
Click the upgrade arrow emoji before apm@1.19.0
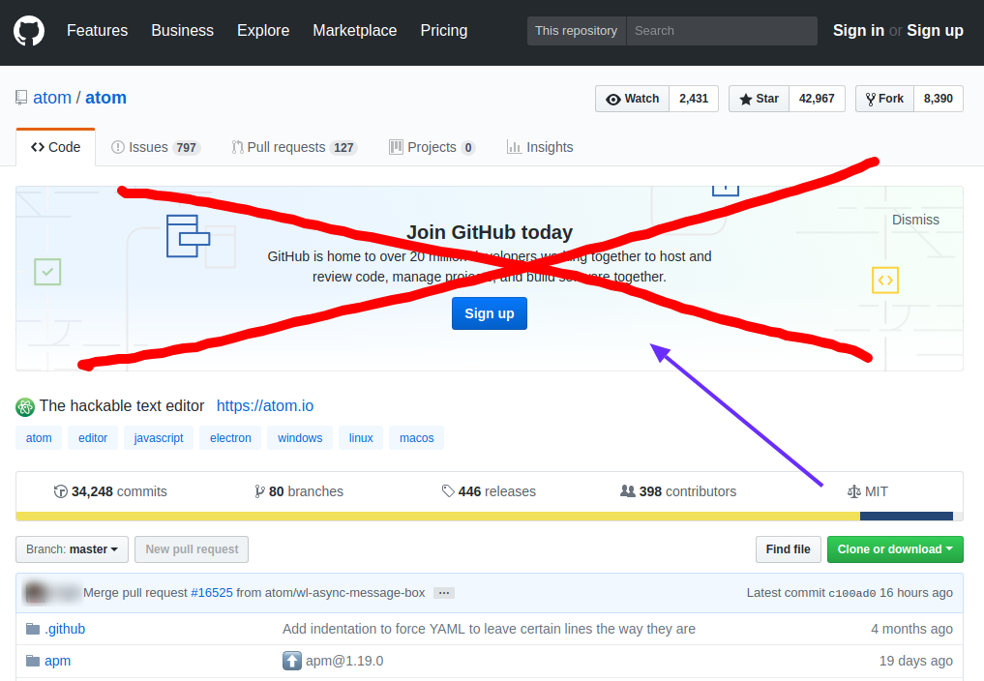click(292, 661)
